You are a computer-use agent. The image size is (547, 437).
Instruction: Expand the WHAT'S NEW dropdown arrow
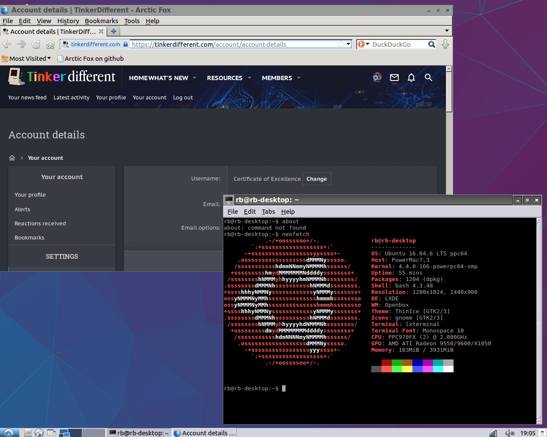coord(195,78)
